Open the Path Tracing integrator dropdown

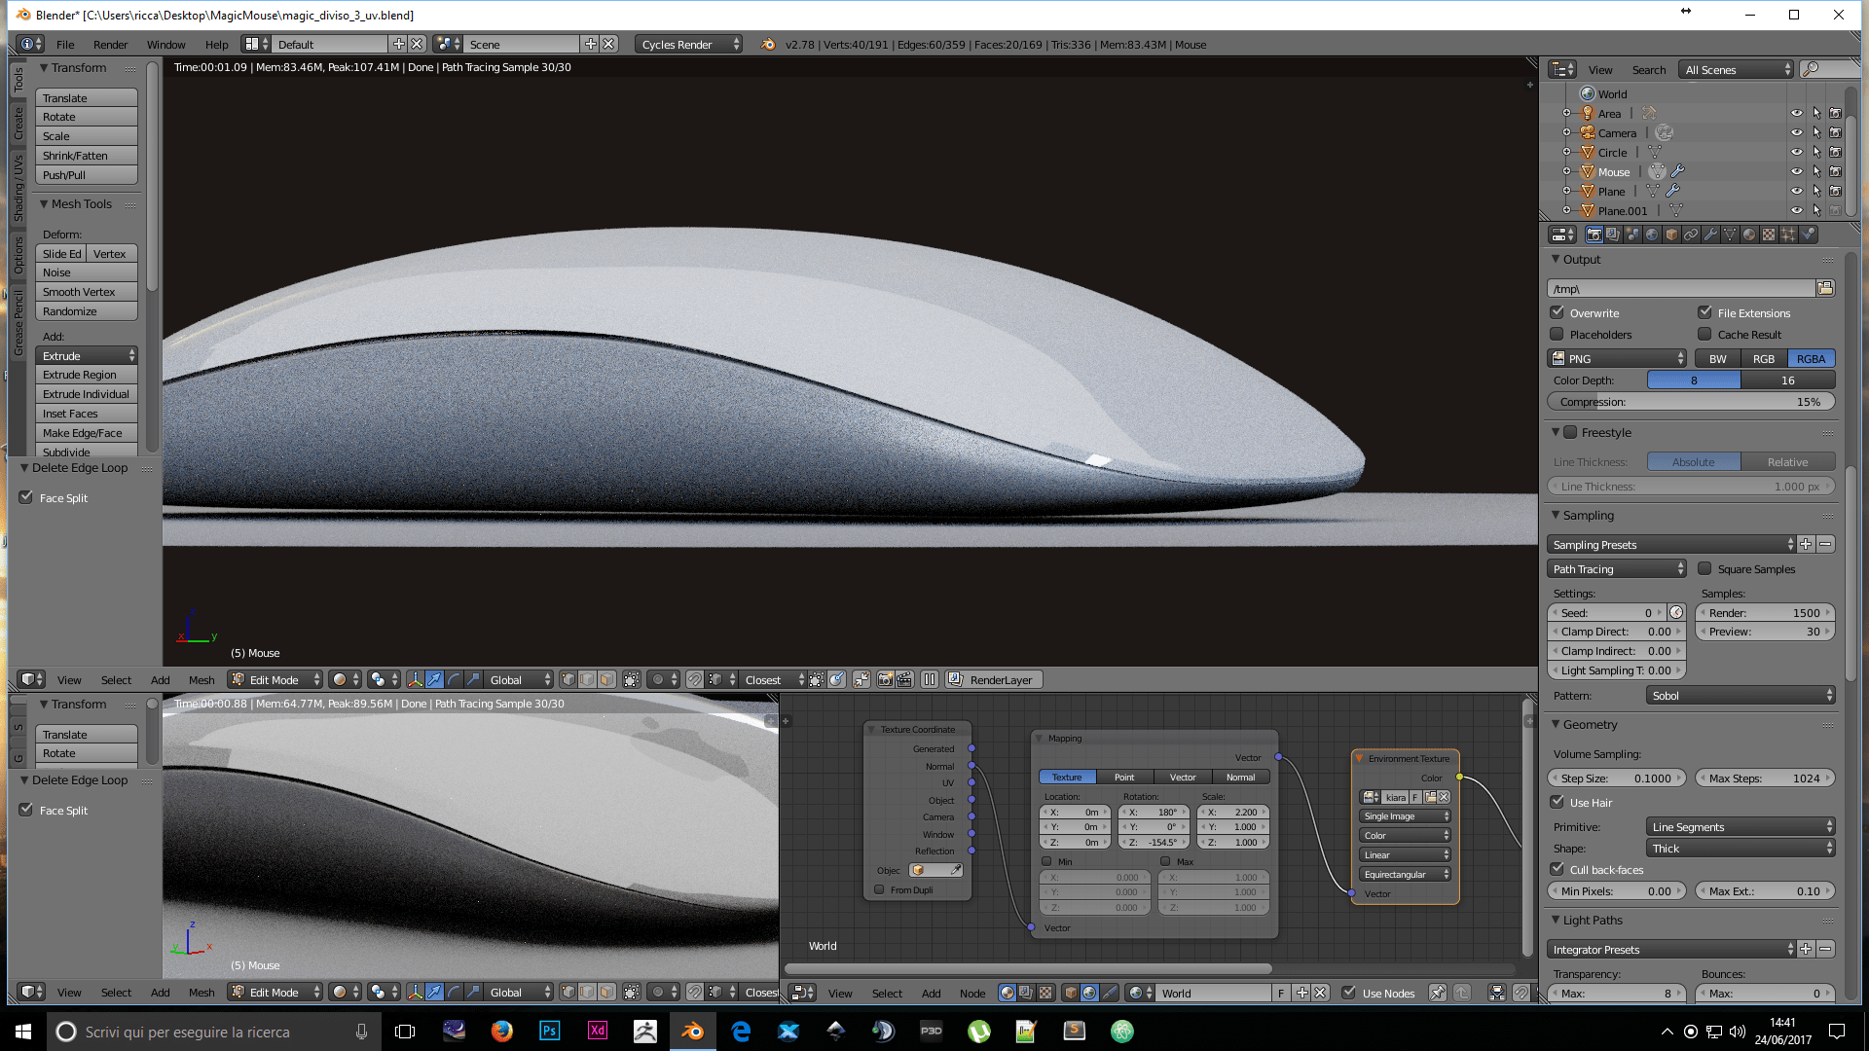point(1616,568)
